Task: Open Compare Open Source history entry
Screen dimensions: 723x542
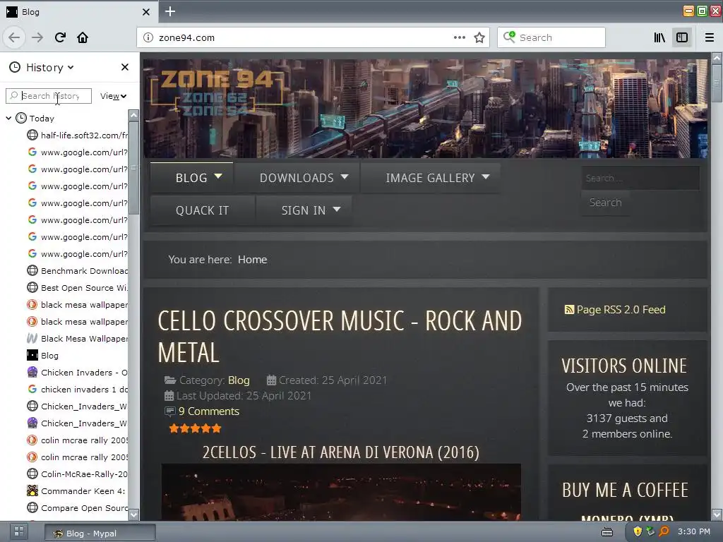Action: 77,508
